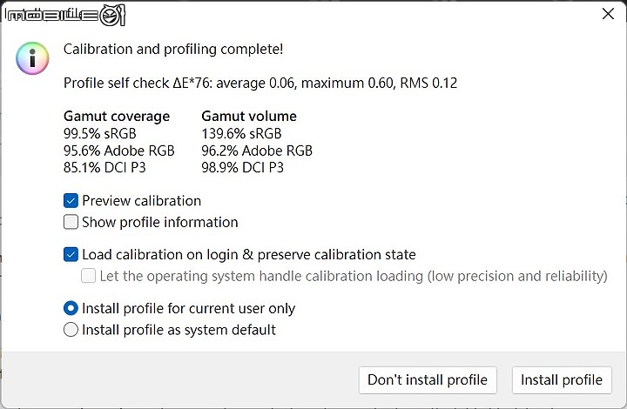Uncheck the Preview calibration checkbox
The width and height of the screenshot is (627, 409).
(x=71, y=200)
